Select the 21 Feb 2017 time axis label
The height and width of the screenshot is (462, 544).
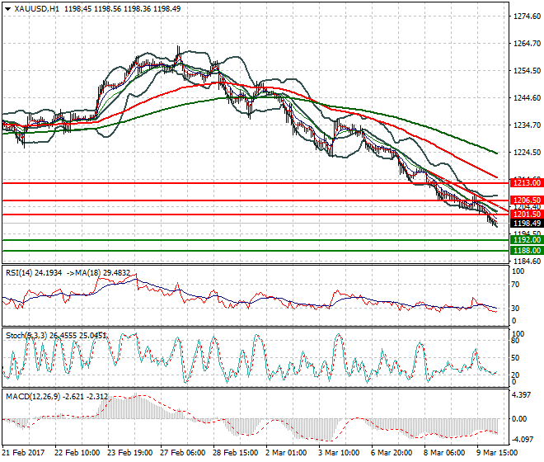click(x=23, y=453)
